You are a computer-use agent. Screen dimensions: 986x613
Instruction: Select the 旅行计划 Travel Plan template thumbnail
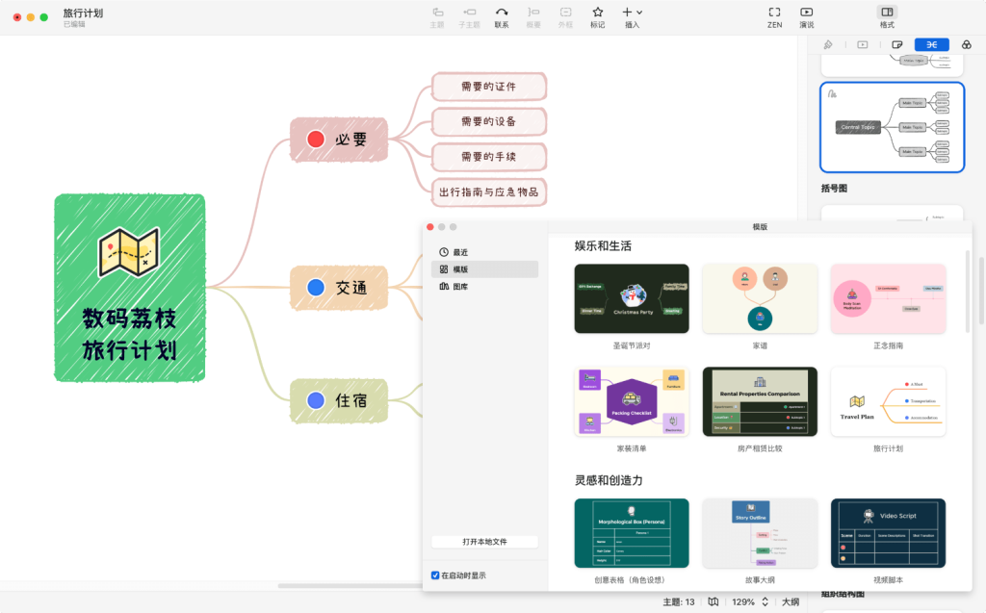point(887,401)
